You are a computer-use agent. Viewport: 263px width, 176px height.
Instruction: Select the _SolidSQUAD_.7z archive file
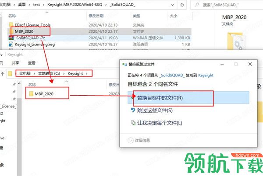[x=30, y=38]
